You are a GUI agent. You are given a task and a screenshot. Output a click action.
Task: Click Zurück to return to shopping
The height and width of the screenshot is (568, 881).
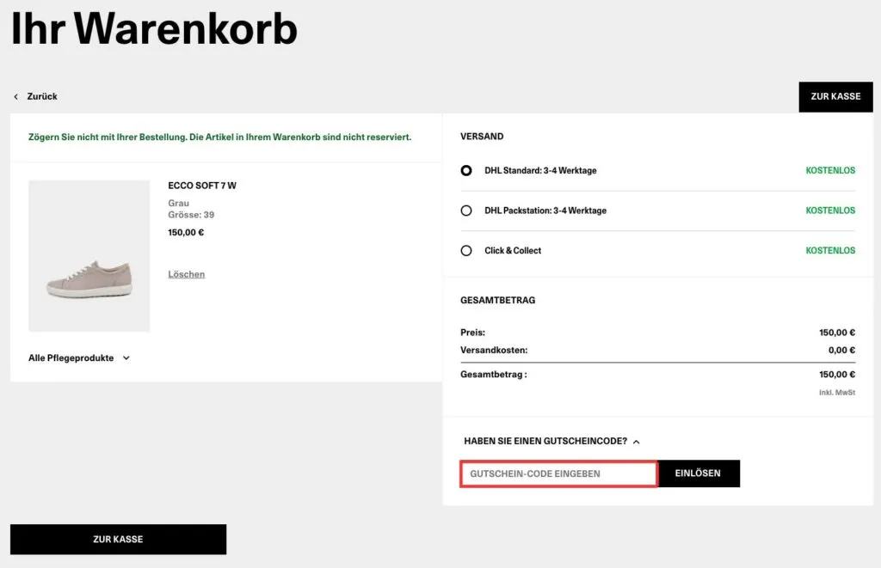tap(39, 96)
